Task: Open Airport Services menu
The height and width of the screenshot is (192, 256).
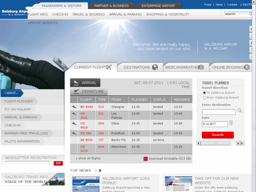Action: click(43, 23)
